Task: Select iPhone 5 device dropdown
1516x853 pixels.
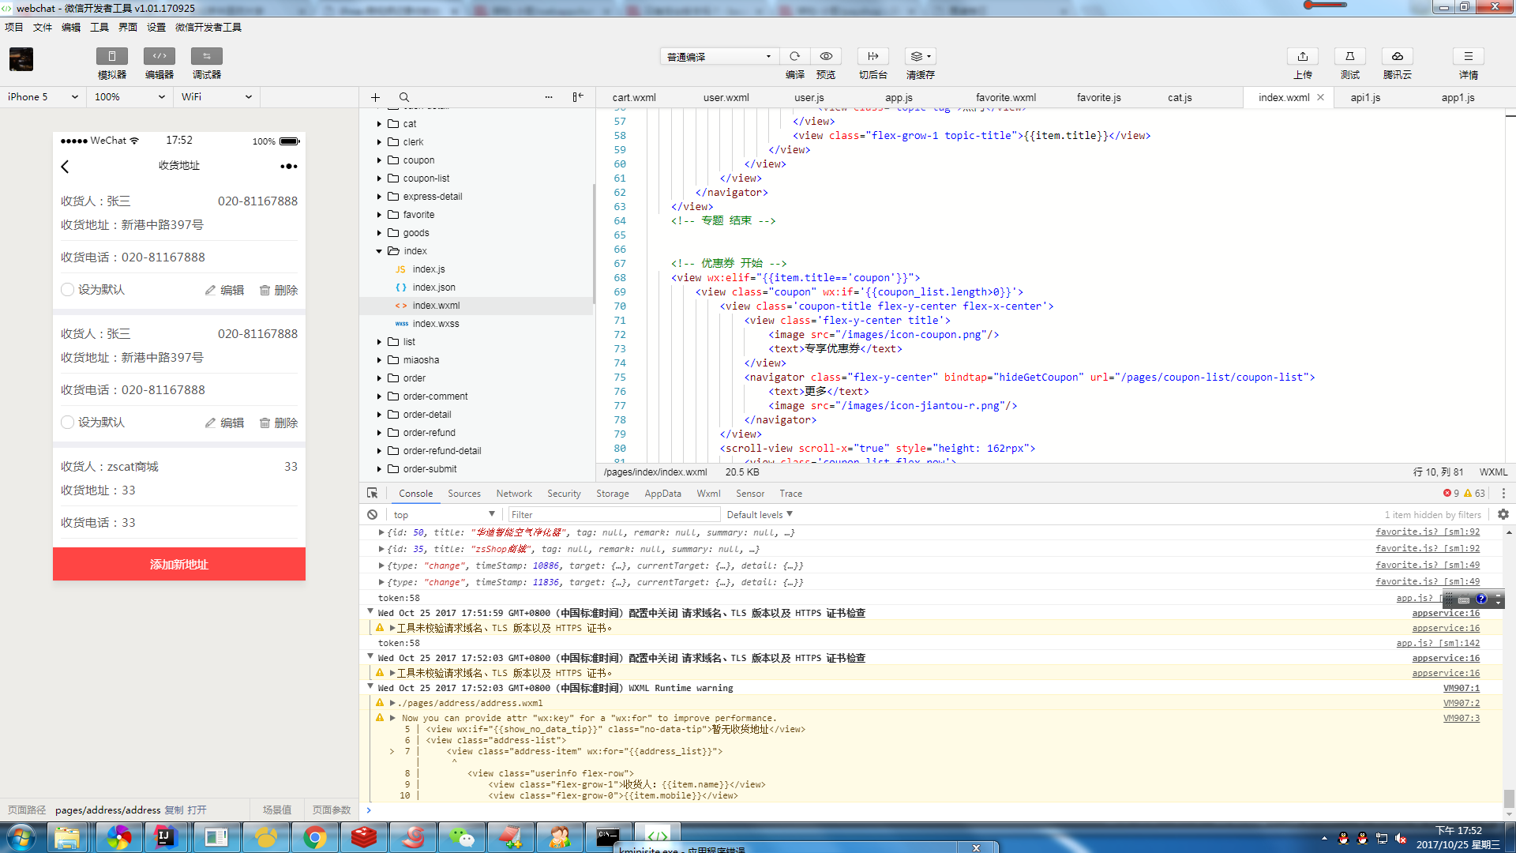Action: tap(42, 96)
